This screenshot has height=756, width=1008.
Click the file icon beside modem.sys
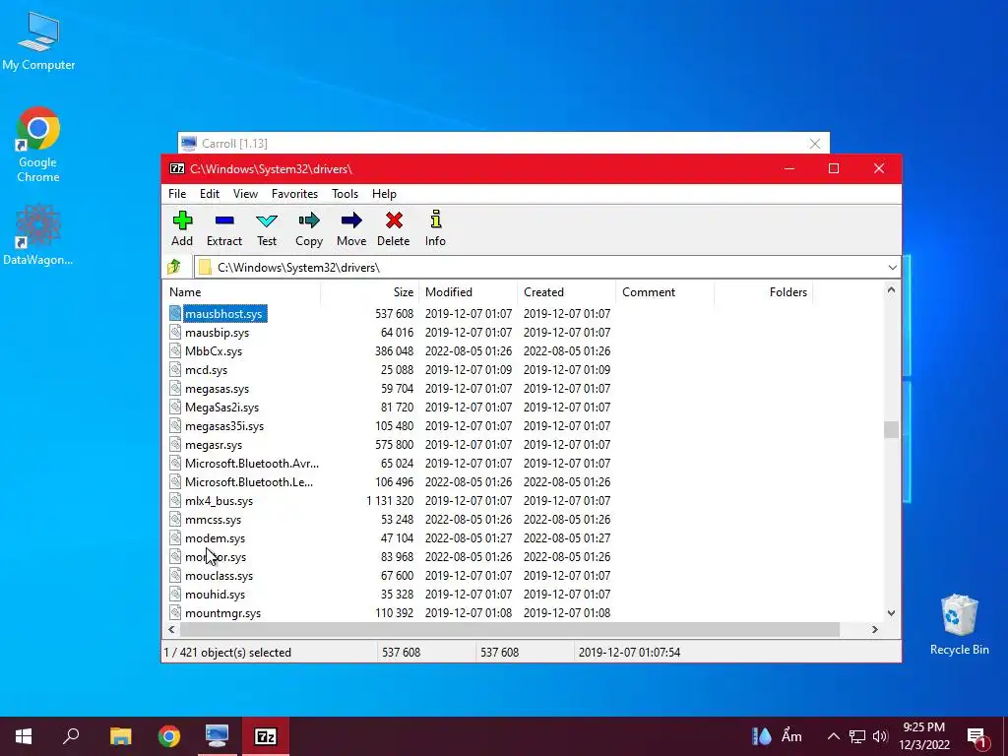(175, 538)
